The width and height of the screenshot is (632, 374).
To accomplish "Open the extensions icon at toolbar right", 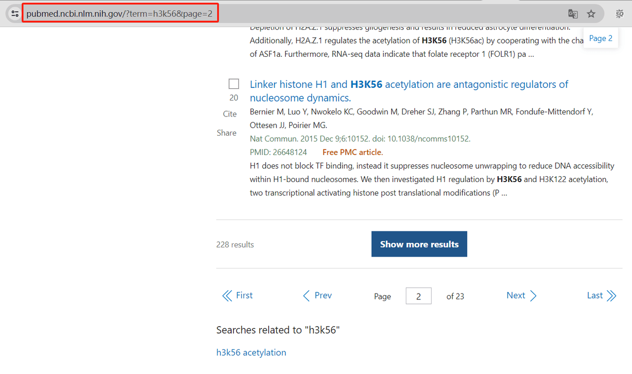I will (620, 14).
